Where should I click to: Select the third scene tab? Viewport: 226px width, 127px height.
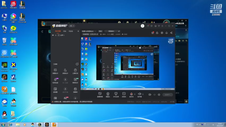click(71, 31)
